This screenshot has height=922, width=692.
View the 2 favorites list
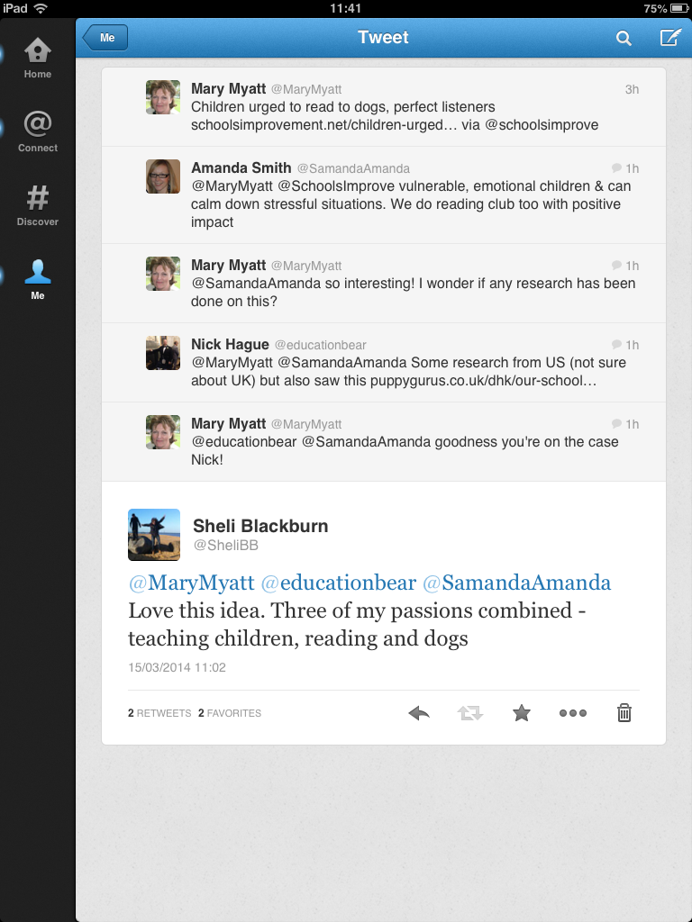coord(230,713)
